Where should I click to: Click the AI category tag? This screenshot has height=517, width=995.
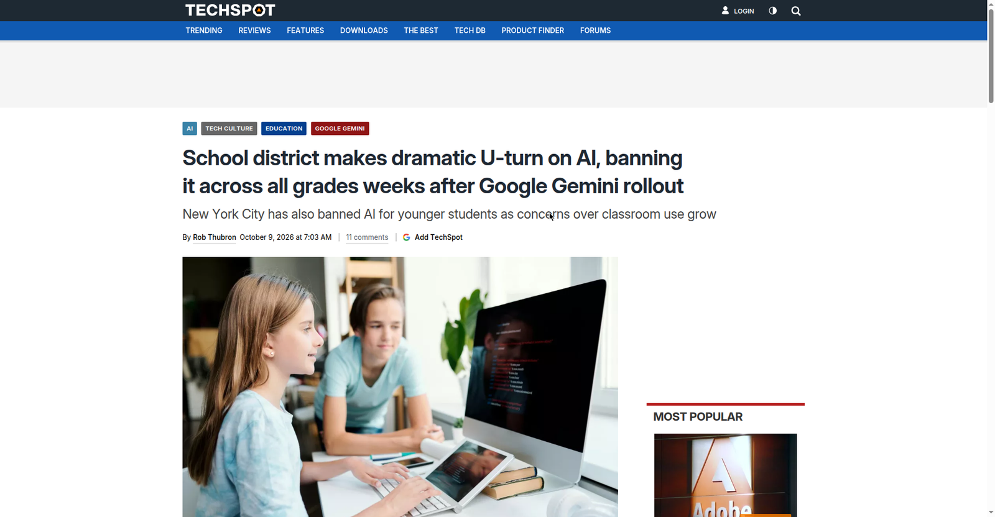[190, 129]
